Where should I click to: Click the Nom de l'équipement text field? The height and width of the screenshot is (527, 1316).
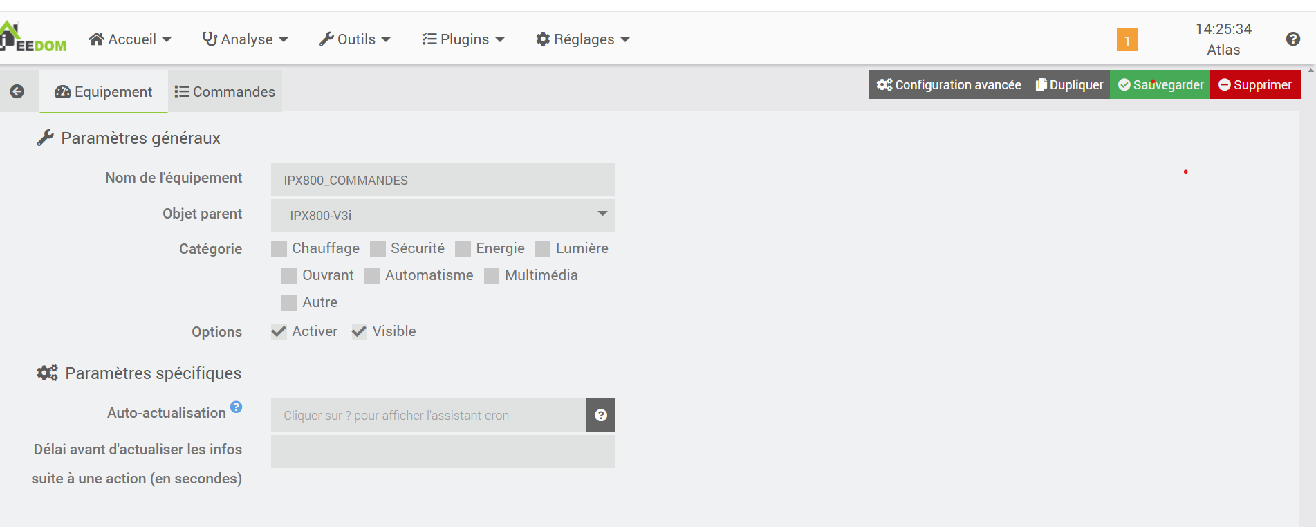443,180
